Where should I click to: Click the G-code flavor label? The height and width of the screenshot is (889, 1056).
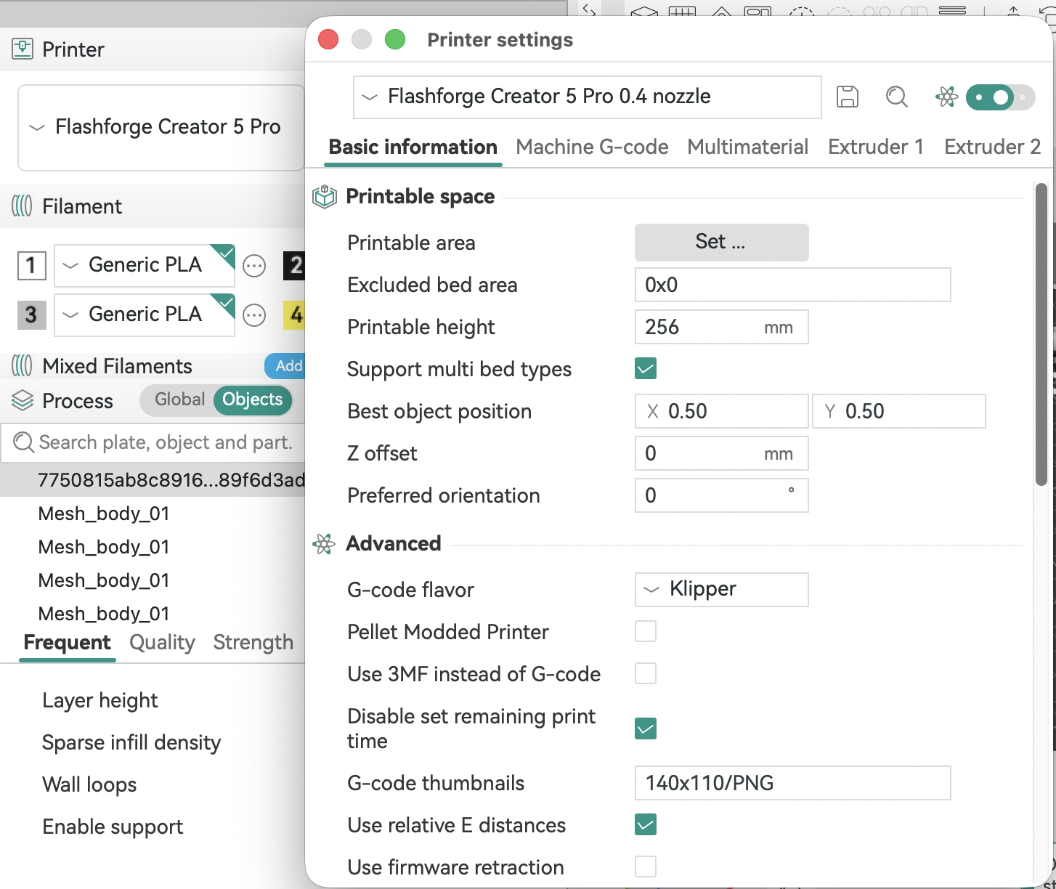410,590
